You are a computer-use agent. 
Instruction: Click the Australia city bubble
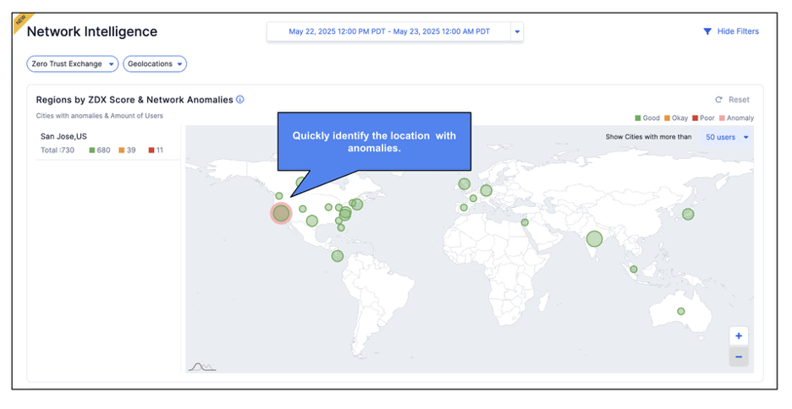coord(680,311)
